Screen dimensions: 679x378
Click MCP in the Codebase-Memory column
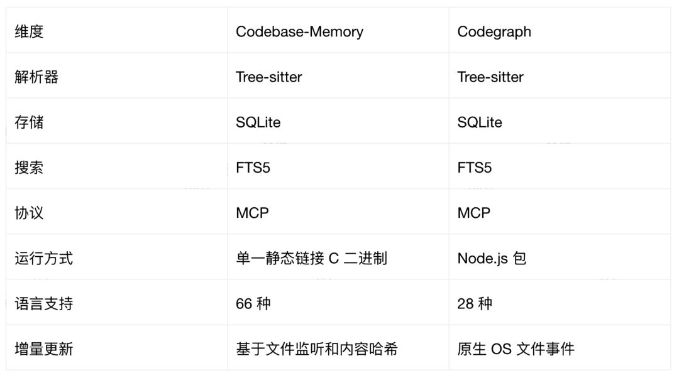pyautogui.click(x=253, y=213)
